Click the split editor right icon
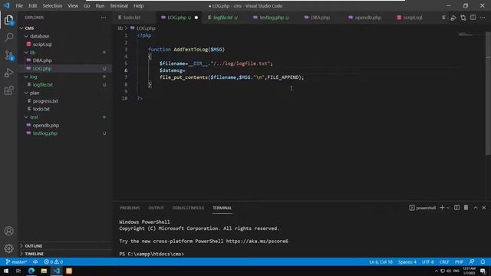 (x=473, y=18)
